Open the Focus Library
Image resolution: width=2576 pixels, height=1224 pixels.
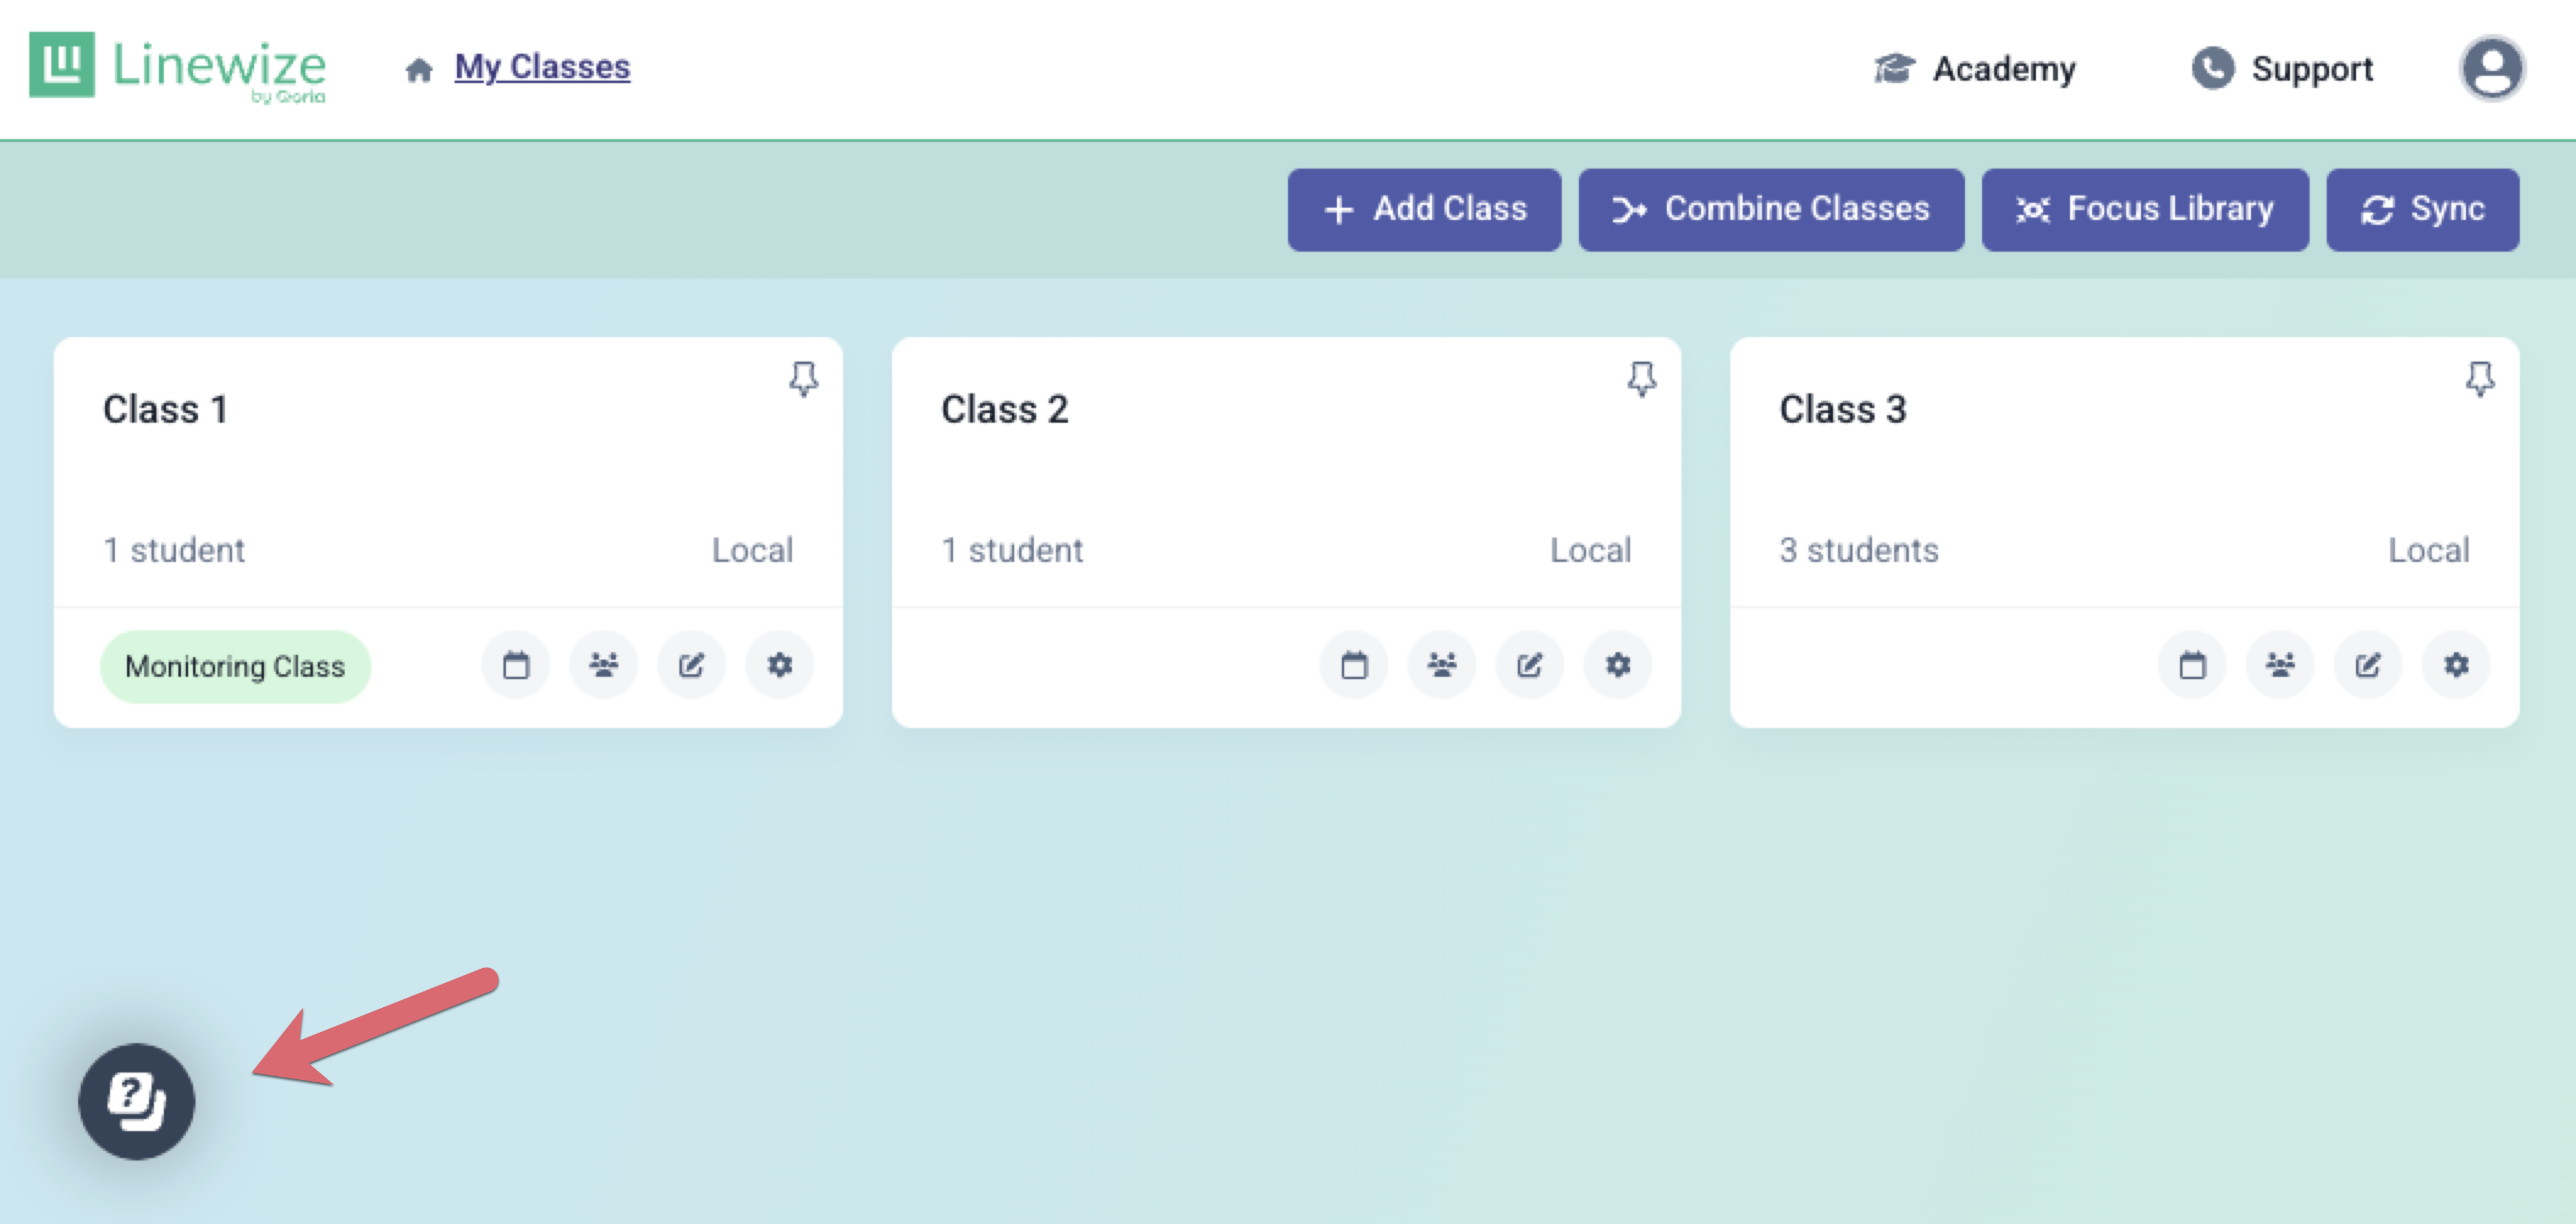2145,209
